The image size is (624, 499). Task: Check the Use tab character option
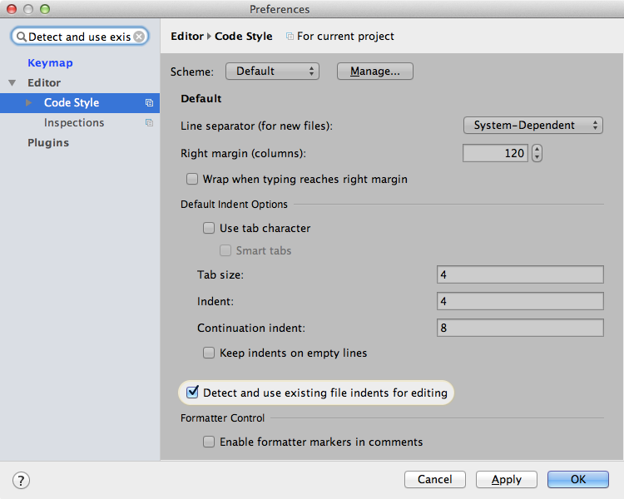tap(209, 228)
